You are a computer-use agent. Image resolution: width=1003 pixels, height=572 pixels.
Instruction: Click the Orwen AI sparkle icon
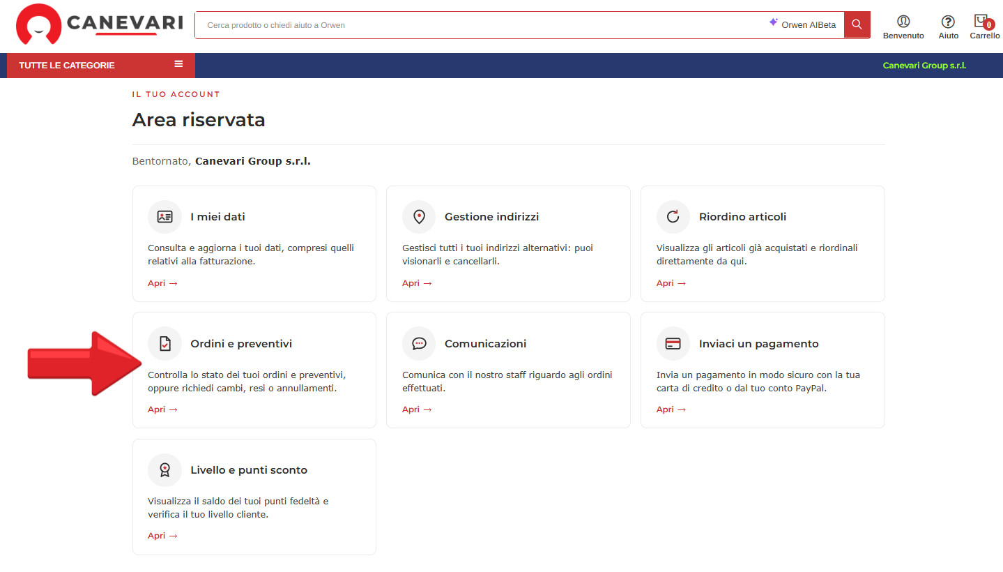[773, 22]
